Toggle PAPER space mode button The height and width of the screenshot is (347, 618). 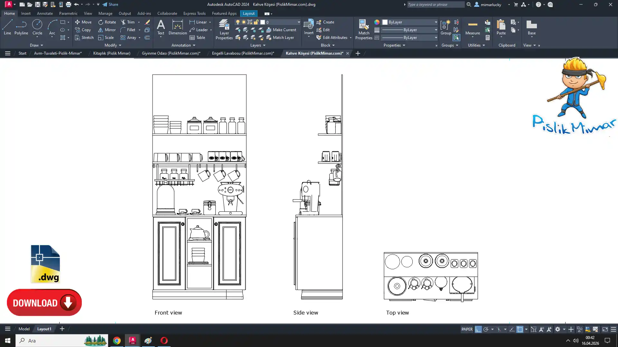(467, 329)
